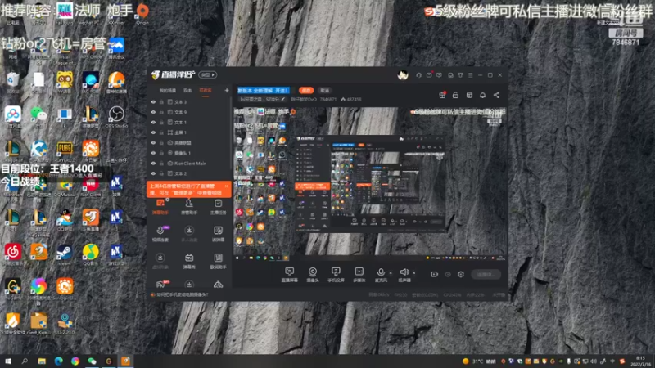
Task: Click the share icon above preview
Action: pyautogui.click(x=497, y=95)
